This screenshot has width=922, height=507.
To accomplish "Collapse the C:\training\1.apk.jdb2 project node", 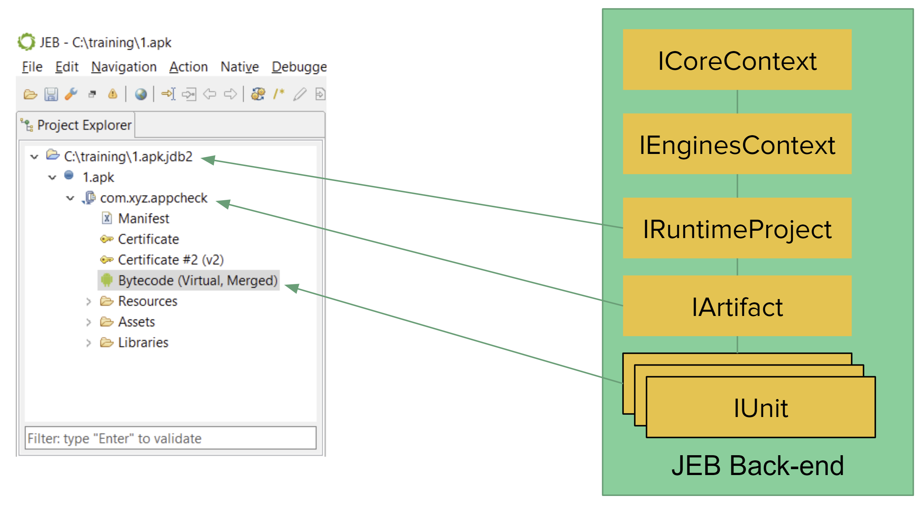I will pos(35,157).
